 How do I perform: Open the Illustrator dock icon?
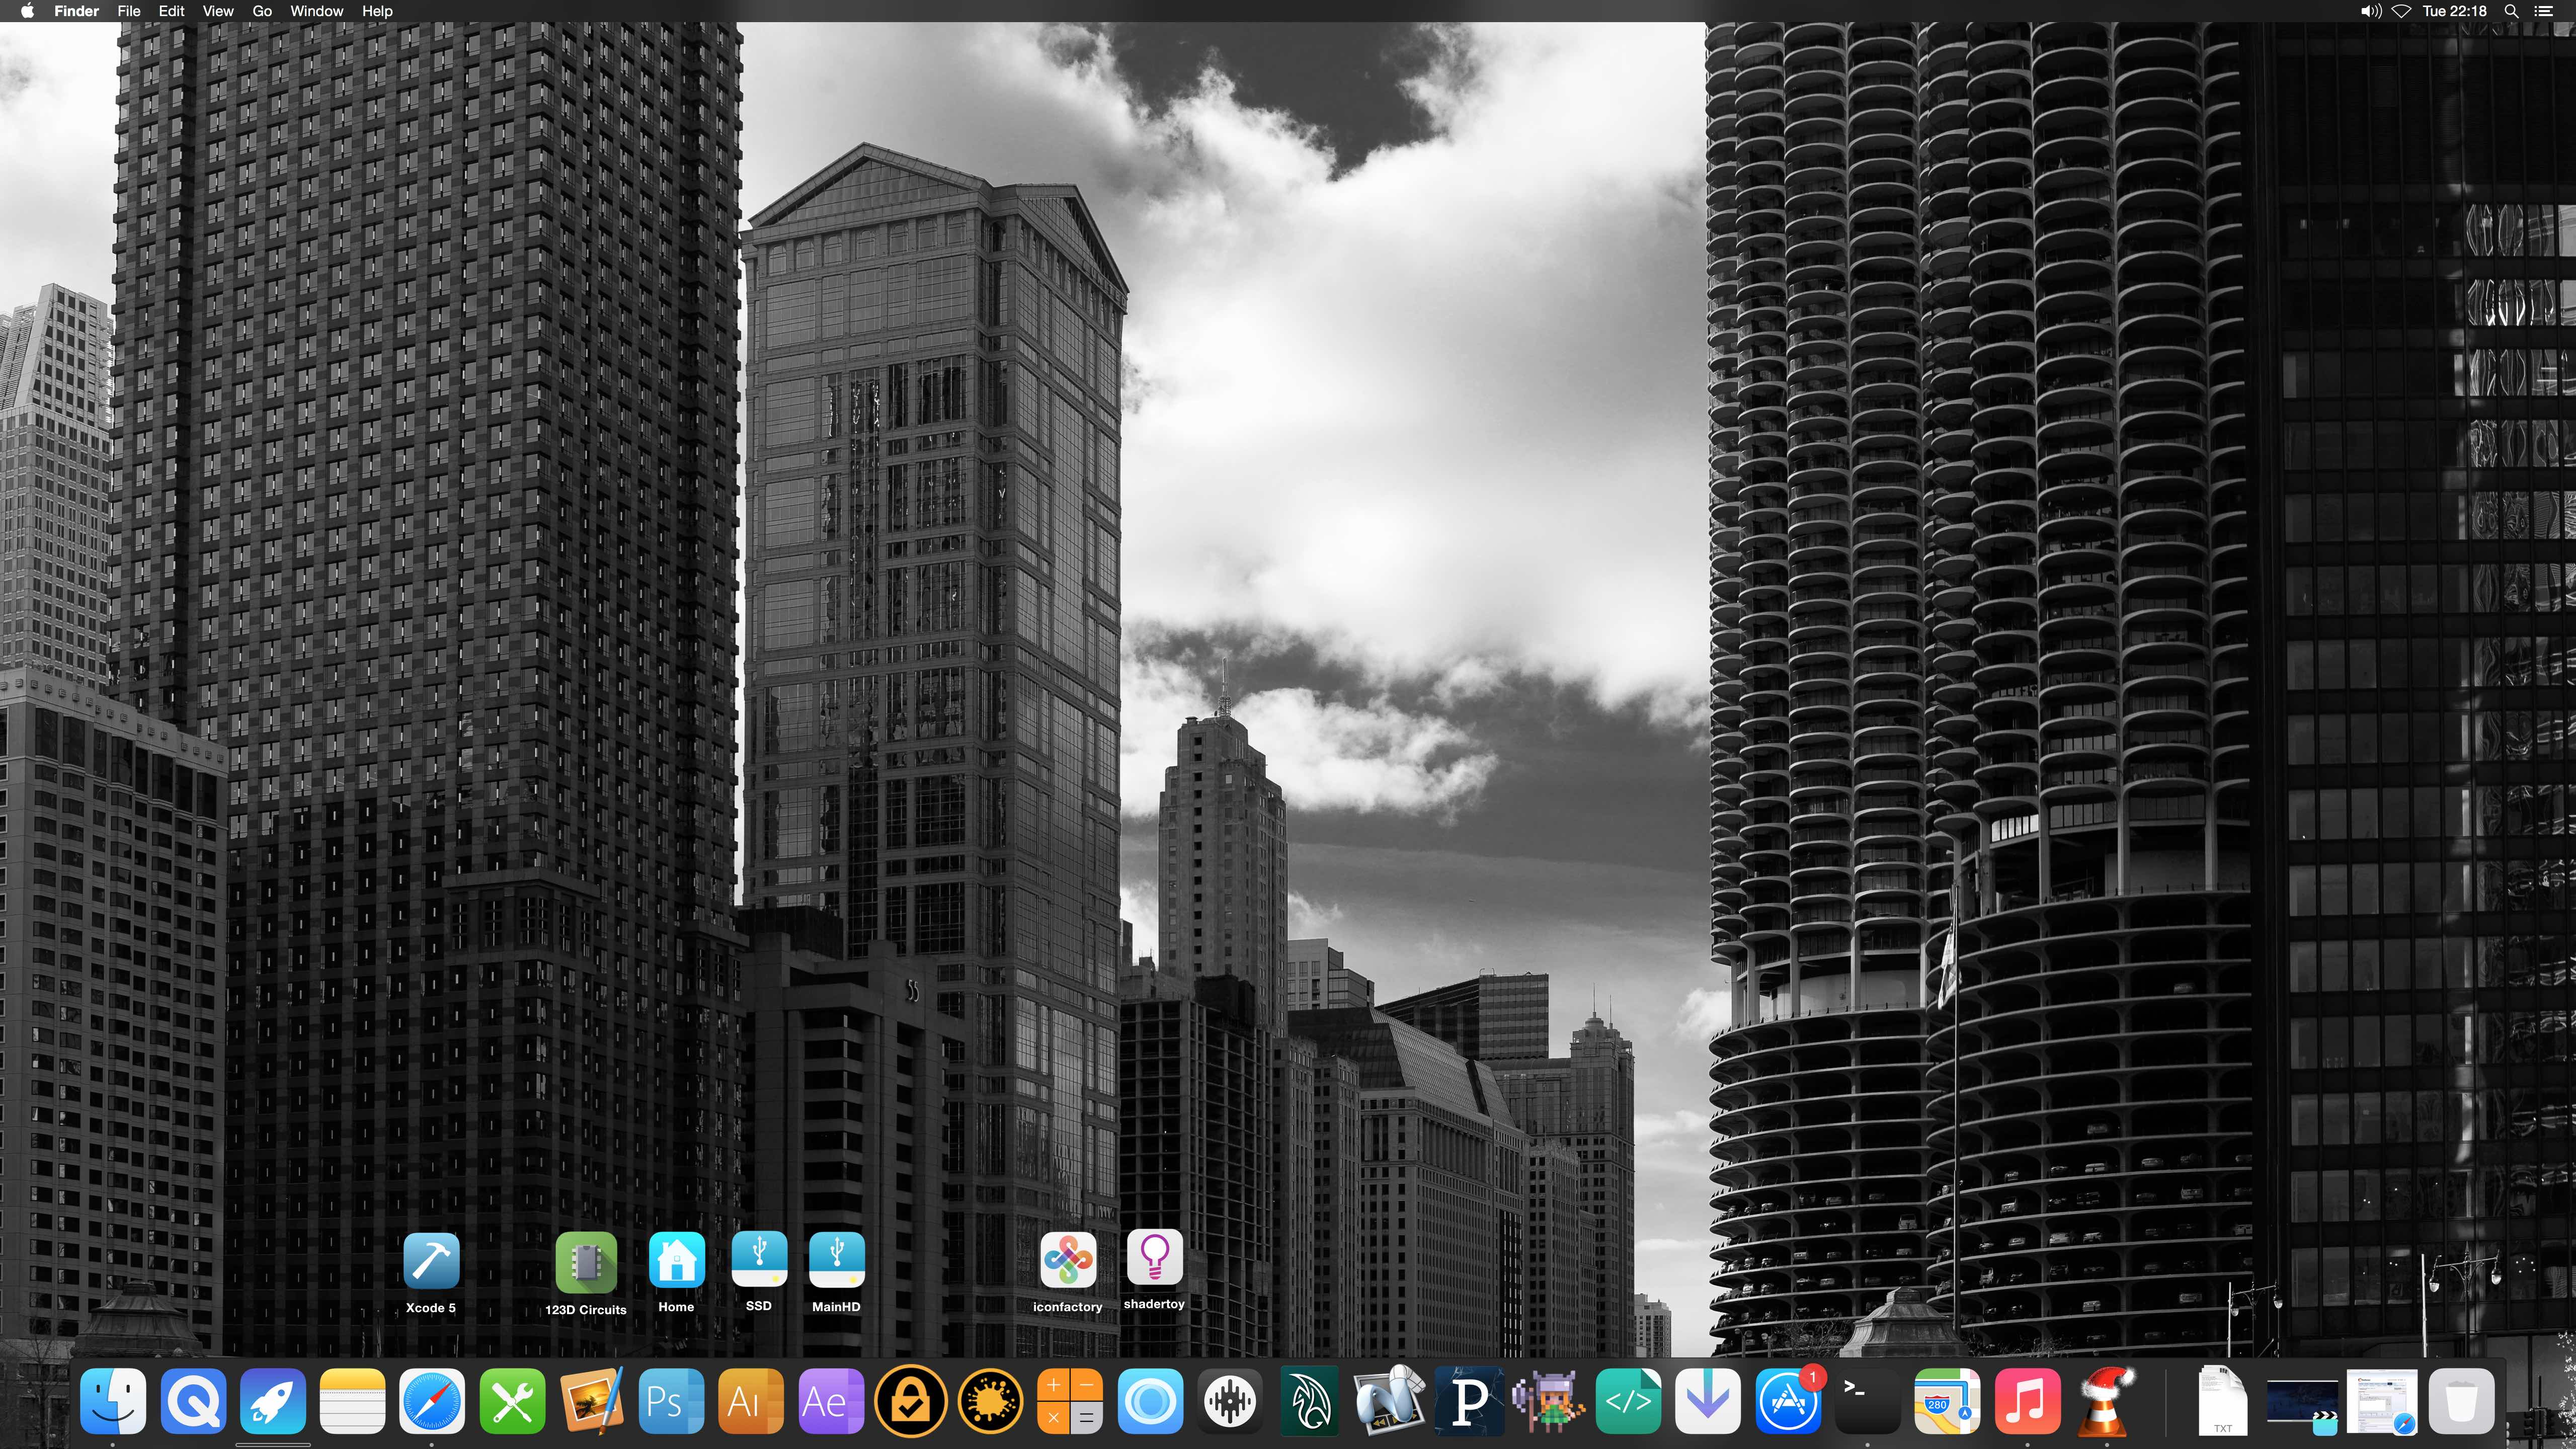click(751, 1401)
